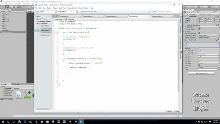
Task: Toggle Use Light Probes checkbox
Action: 199,33
